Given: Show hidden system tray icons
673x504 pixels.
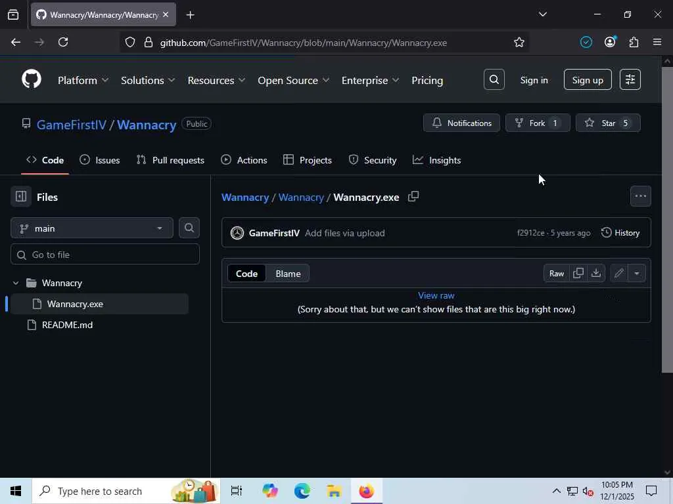Looking at the screenshot, I should [x=556, y=491].
